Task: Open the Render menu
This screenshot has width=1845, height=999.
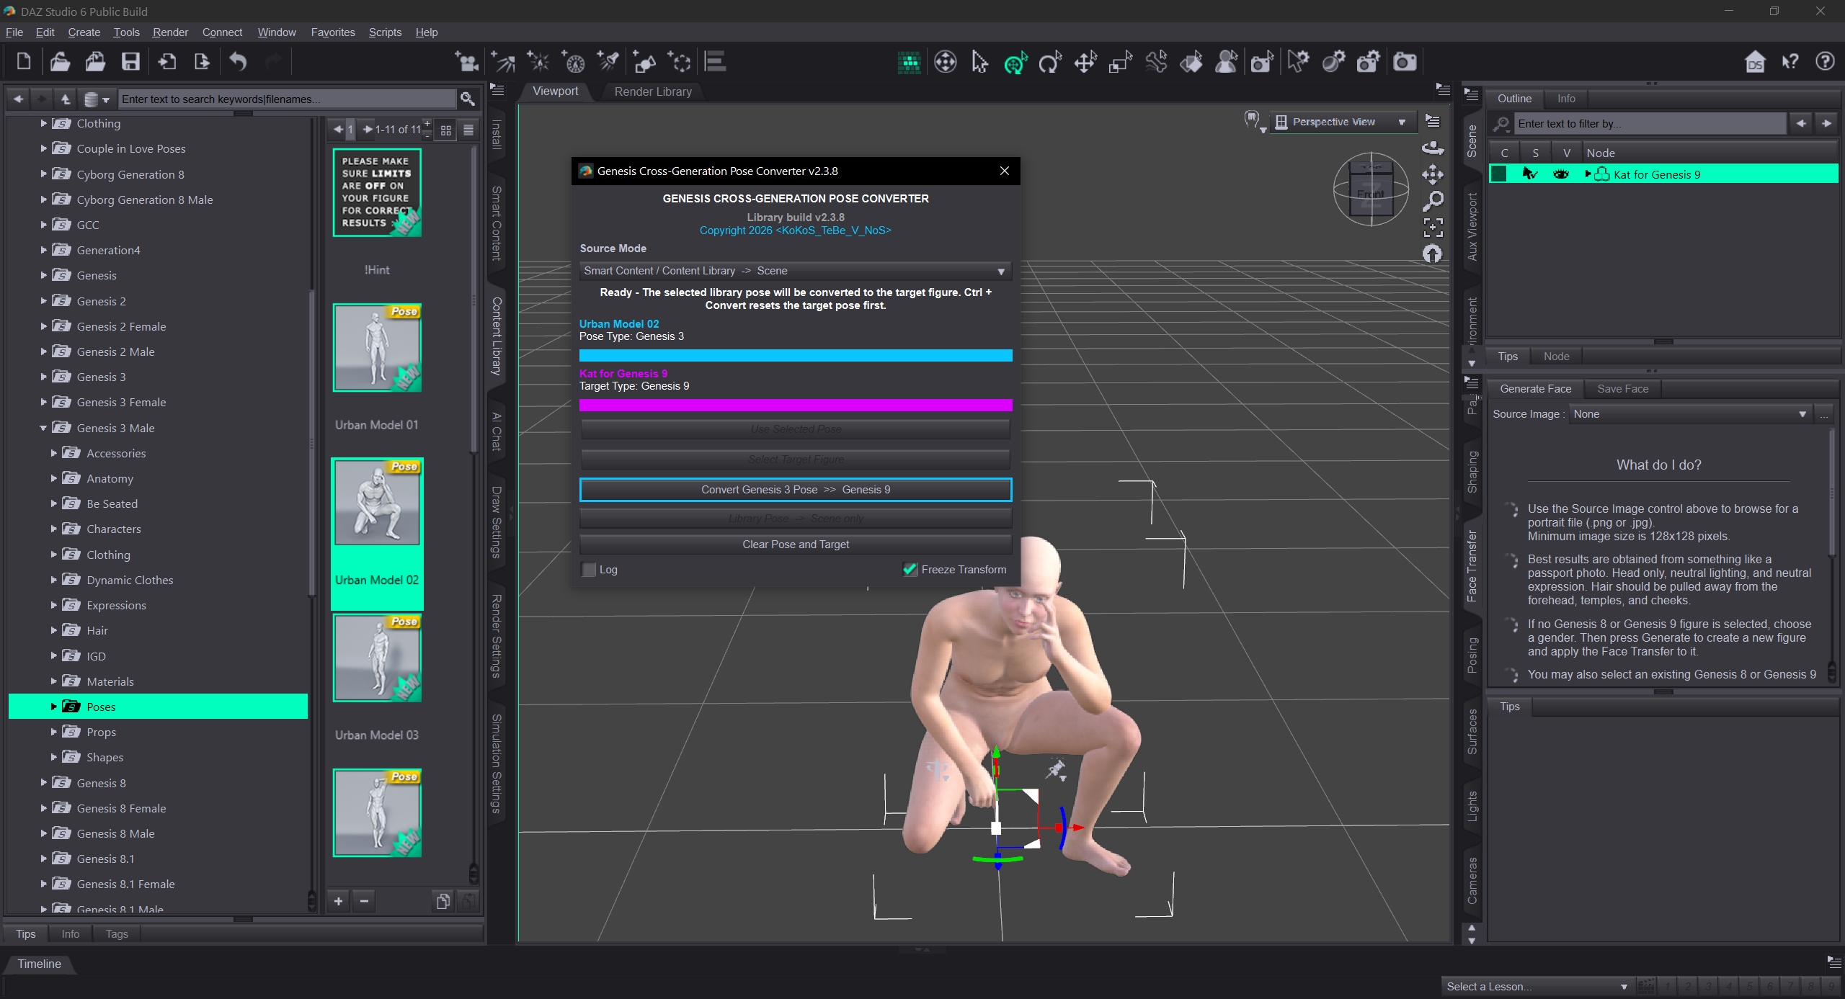Action: pyautogui.click(x=170, y=32)
